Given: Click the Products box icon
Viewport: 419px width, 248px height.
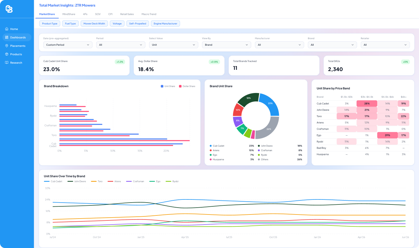Looking at the screenshot, I should tap(7, 54).
